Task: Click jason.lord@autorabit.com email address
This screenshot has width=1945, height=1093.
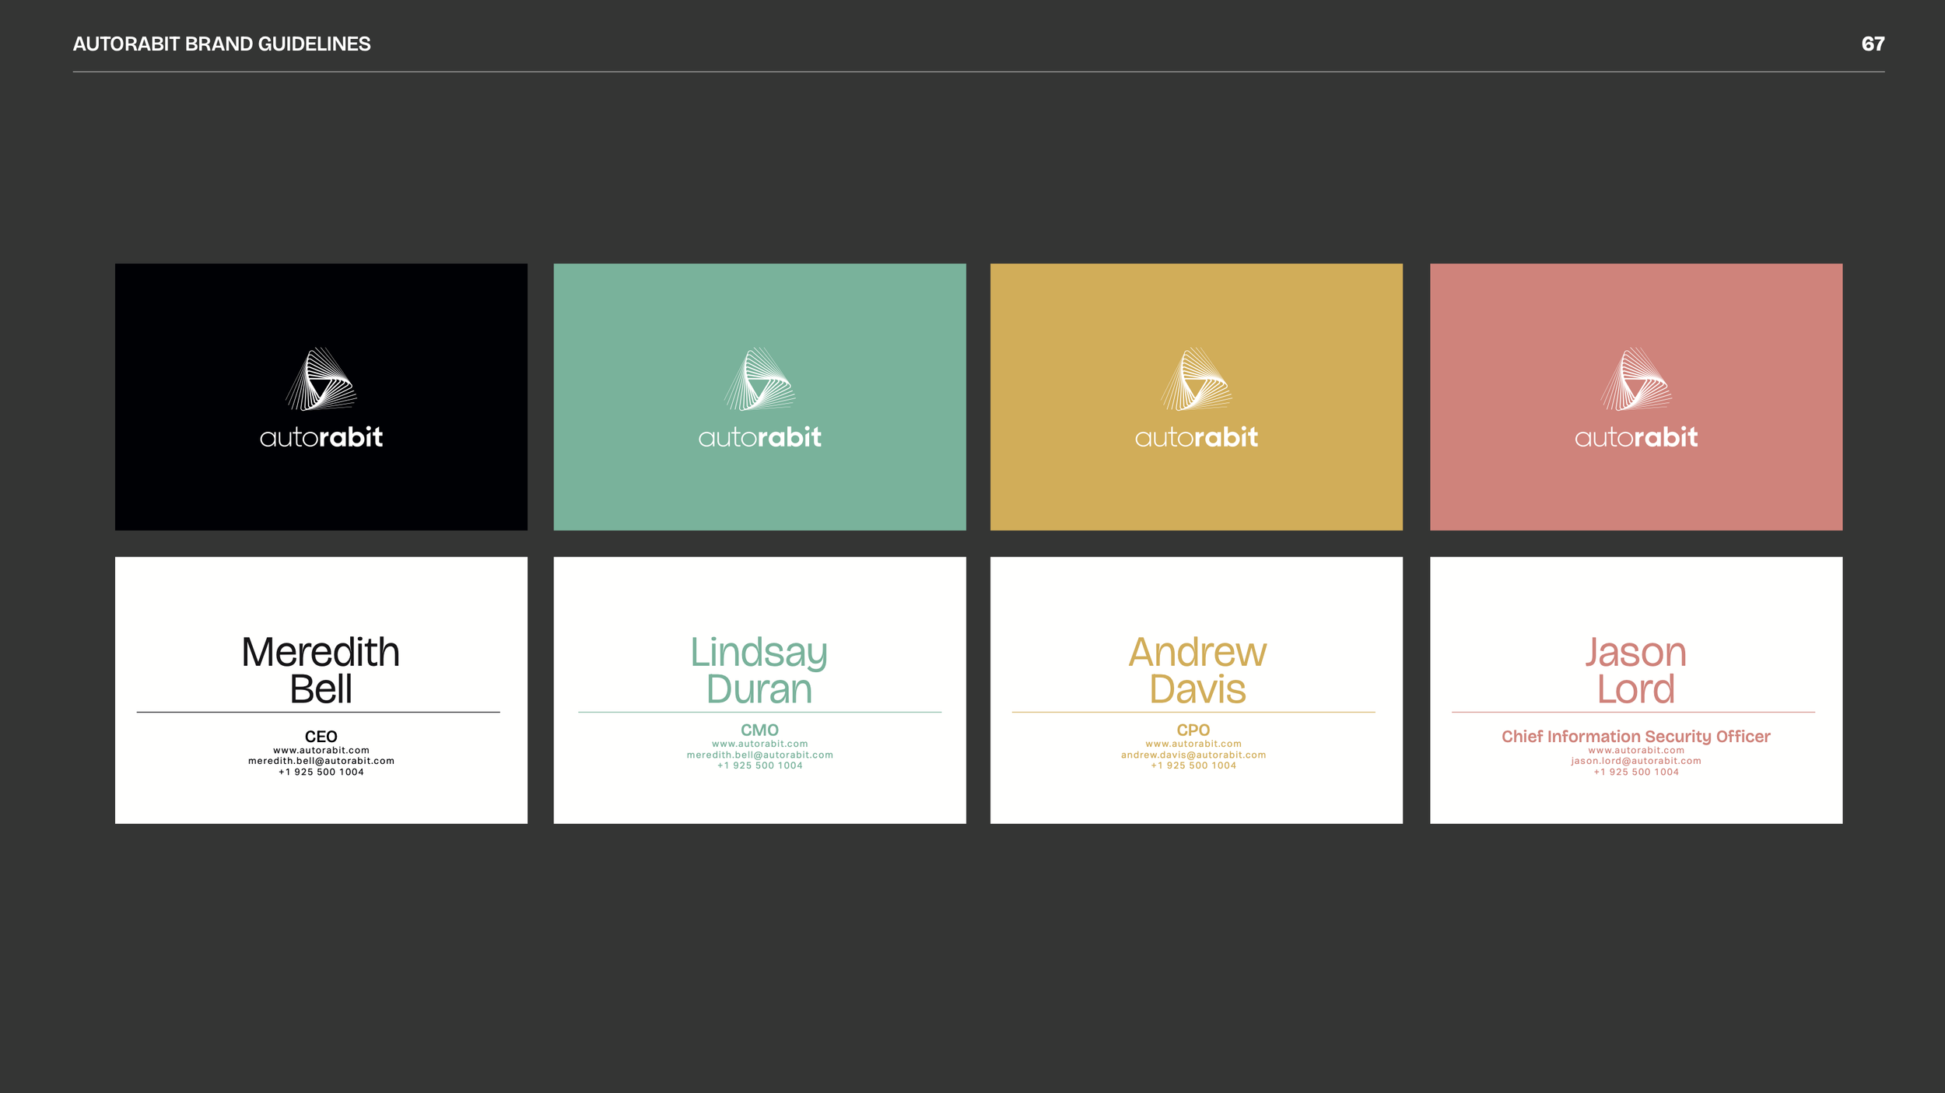Action: [1635, 761]
